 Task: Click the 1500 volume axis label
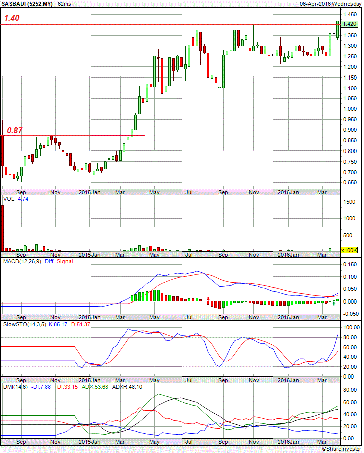pos(349,202)
